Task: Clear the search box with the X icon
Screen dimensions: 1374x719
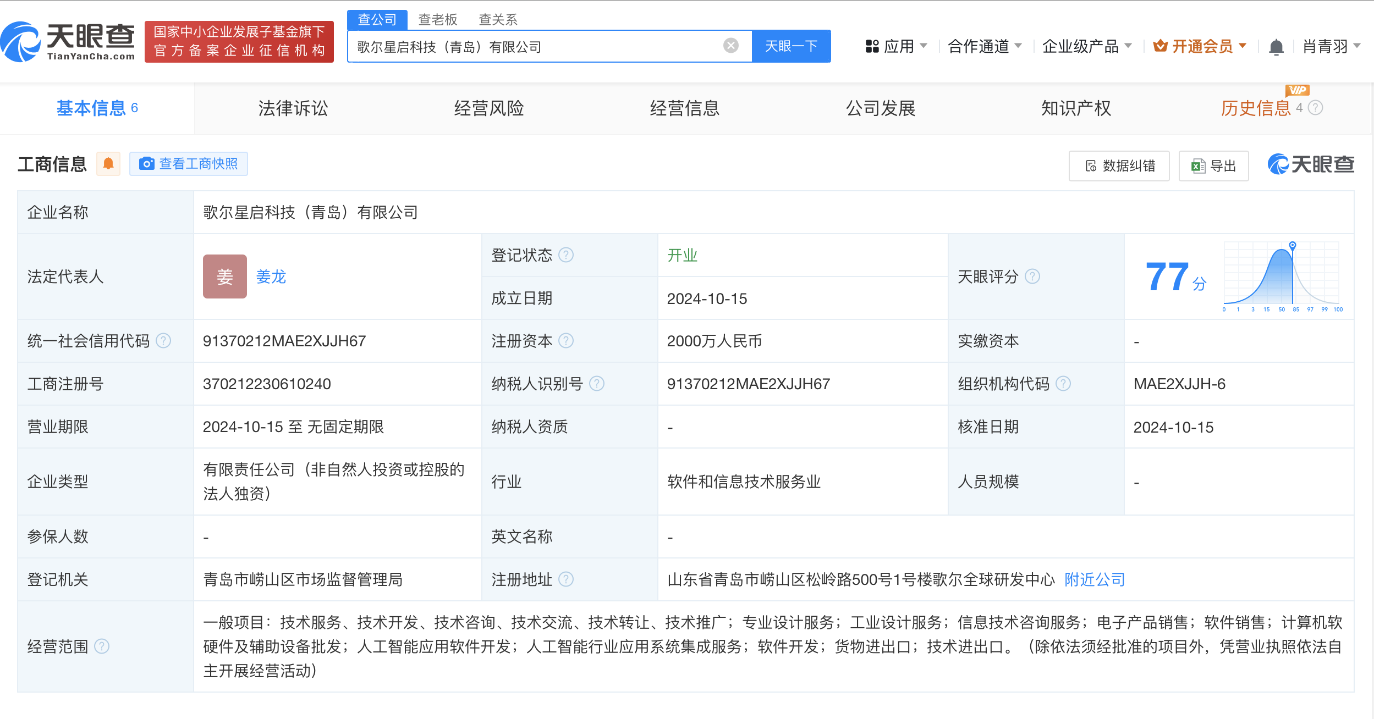Action: coord(730,46)
